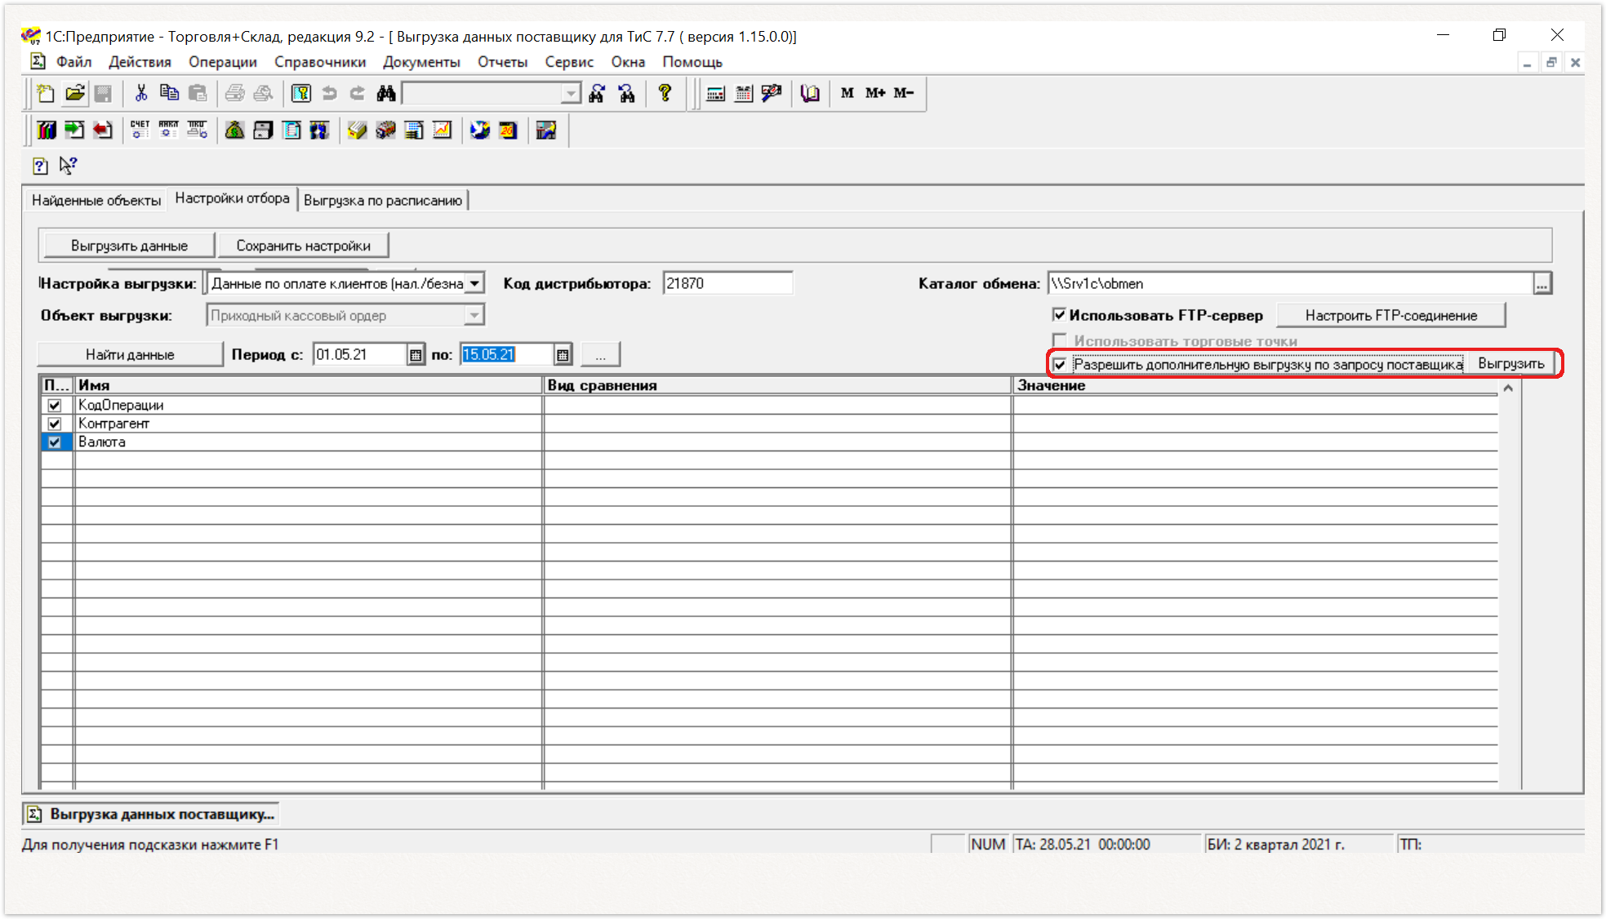Click the Cut scissors icon
The width and height of the screenshot is (1606, 919).
[x=141, y=94]
